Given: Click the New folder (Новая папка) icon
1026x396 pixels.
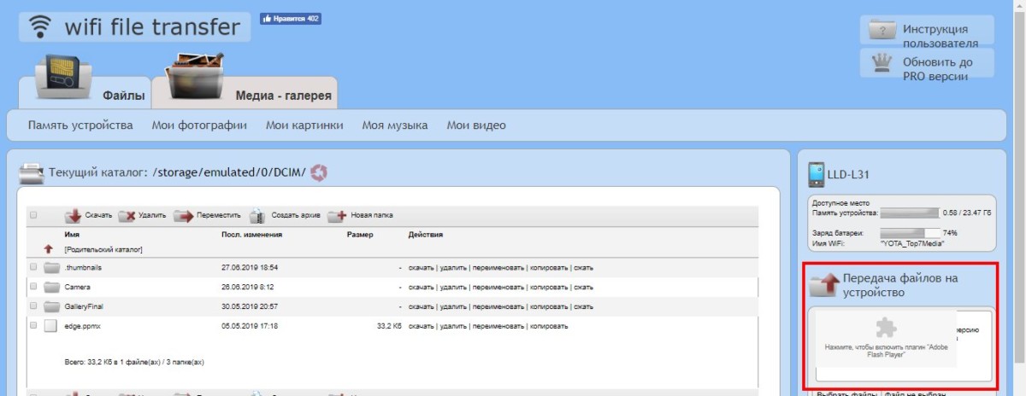Looking at the screenshot, I should (337, 215).
